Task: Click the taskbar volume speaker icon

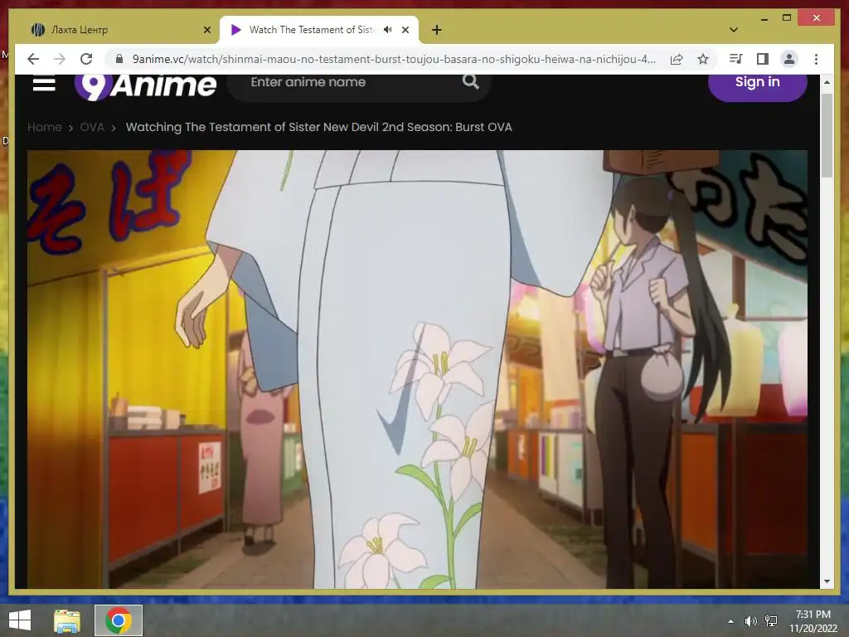Action: 750,621
